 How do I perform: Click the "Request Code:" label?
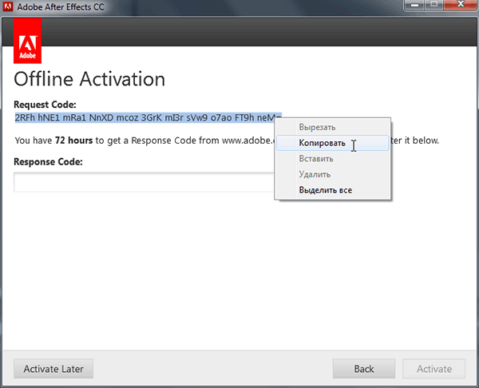click(x=45, y=105)
